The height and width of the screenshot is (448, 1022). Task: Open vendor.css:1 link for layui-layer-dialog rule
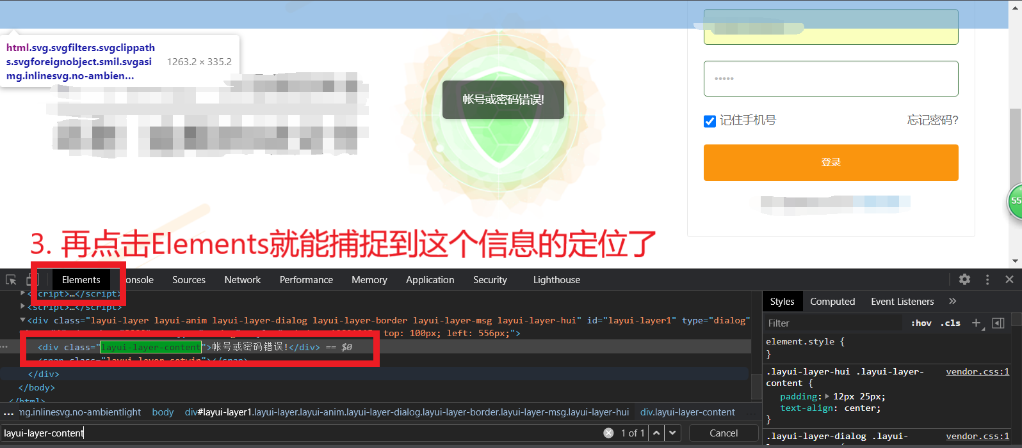pyautogui.click(x=977, y=436)
